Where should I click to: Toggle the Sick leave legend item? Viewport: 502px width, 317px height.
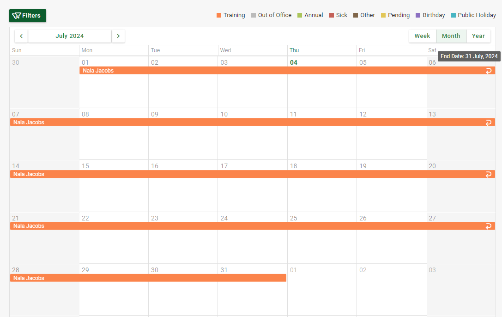338,15
